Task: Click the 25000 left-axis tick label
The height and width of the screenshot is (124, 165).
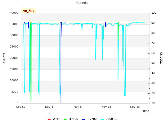Action: [14, 47]
